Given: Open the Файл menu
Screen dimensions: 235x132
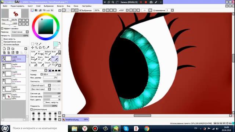Looking at the screenshot, I should coord(5,6).
